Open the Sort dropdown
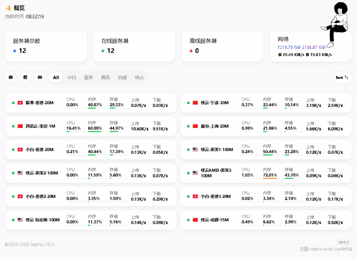This screenshot has height=259, width=357. (x=342, y=77)
